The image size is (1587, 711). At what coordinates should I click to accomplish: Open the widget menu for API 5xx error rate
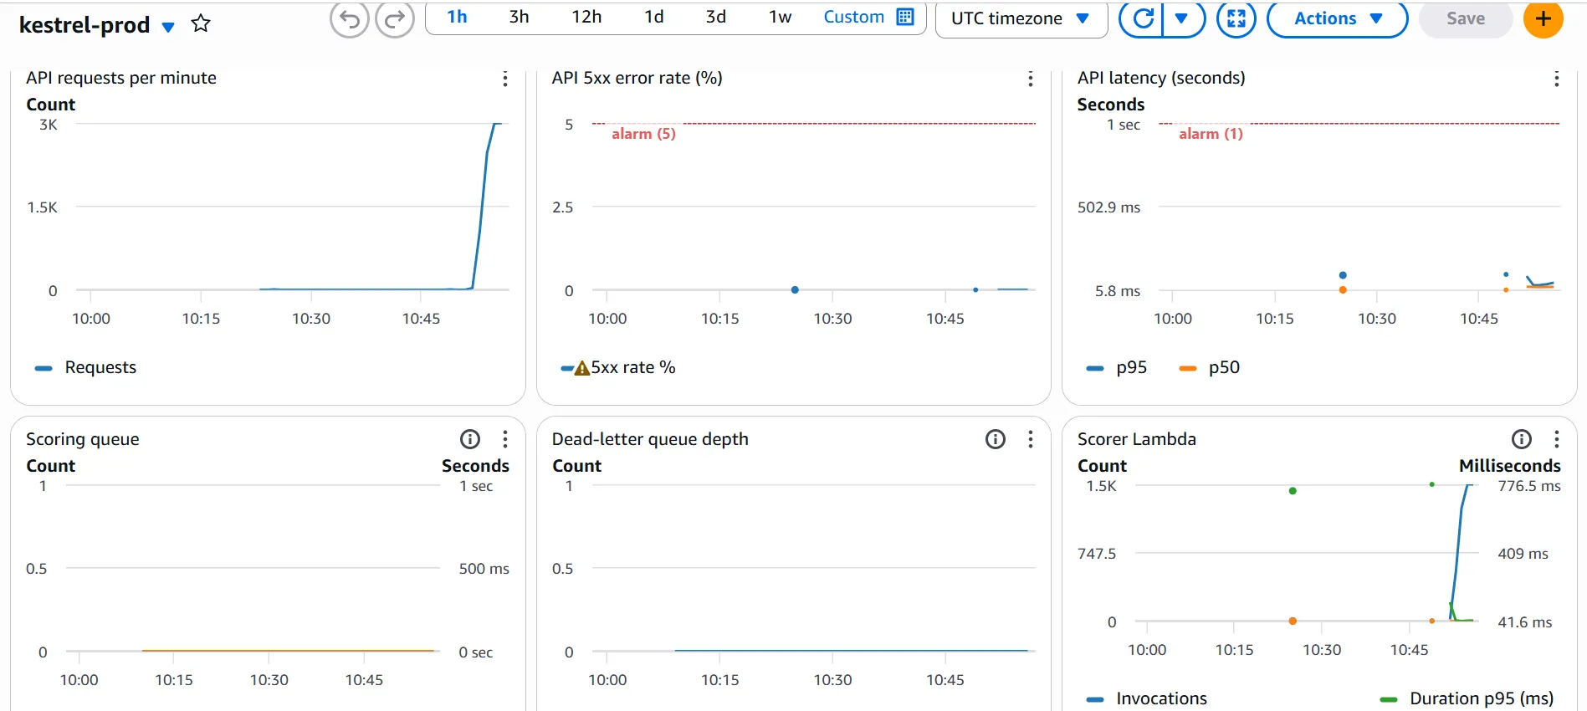(x=1030, y=79)
